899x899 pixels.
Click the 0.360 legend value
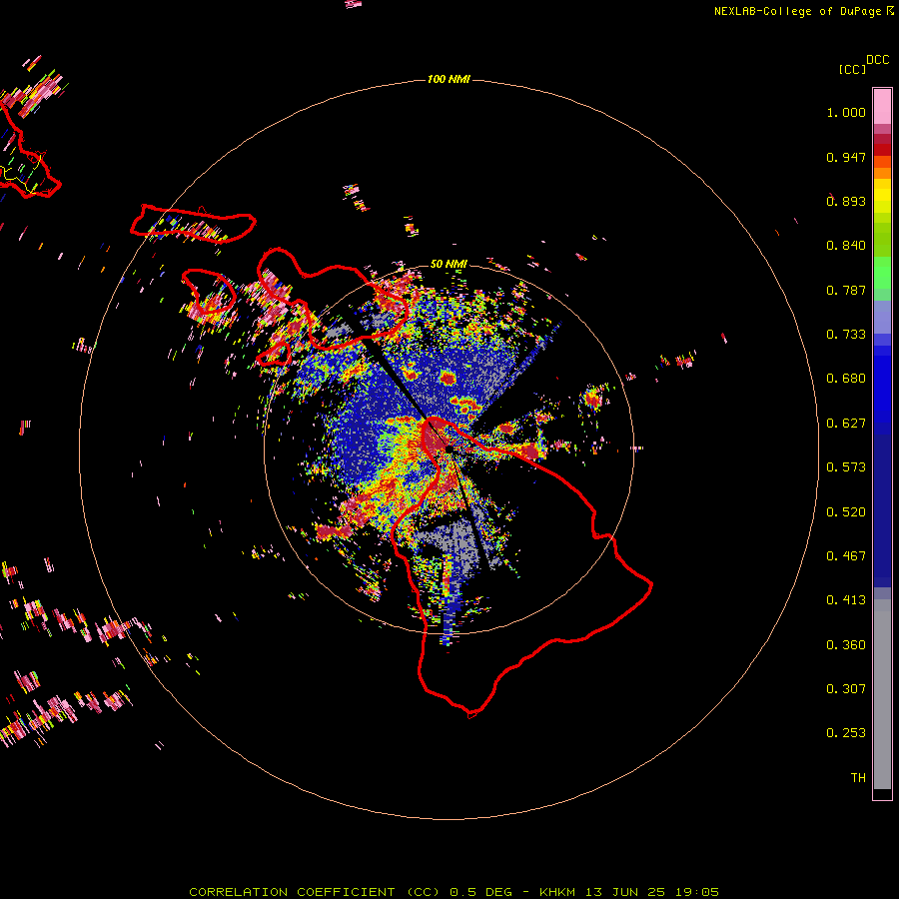[846, 645]
